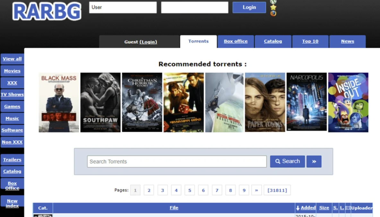The image size is (380, 217).
Task: Click the Search Torrents text box
Action: (x=177, y=161)
